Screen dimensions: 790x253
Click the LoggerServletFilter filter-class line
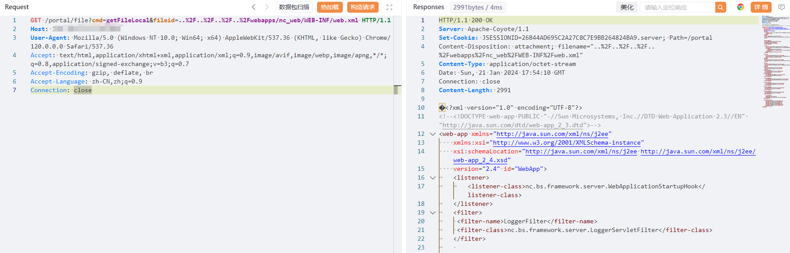(585, 230)
